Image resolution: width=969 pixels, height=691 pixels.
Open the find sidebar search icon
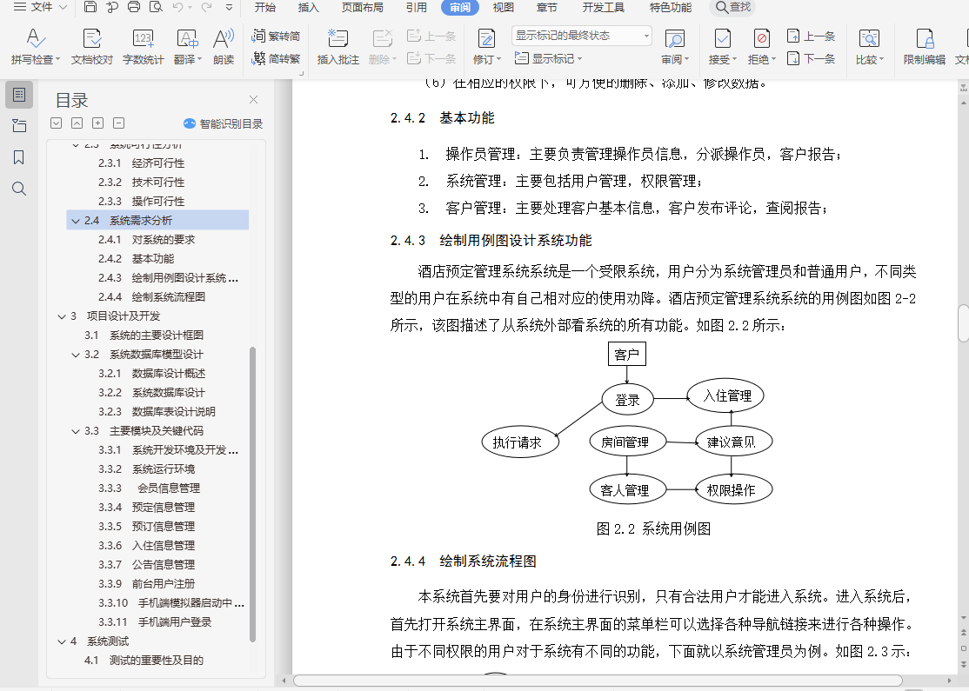coord(19,189)
